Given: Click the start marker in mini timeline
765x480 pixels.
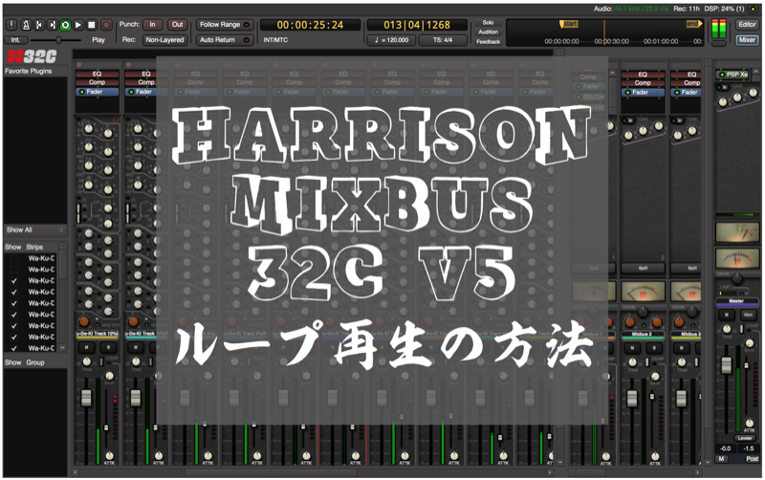Looking at the screenshot, I should click(569, 24).
